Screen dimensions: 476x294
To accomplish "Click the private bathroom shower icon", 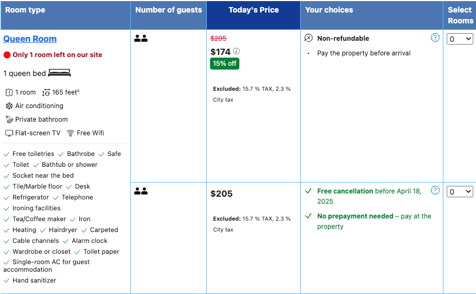I will click(x=9, y=120).
